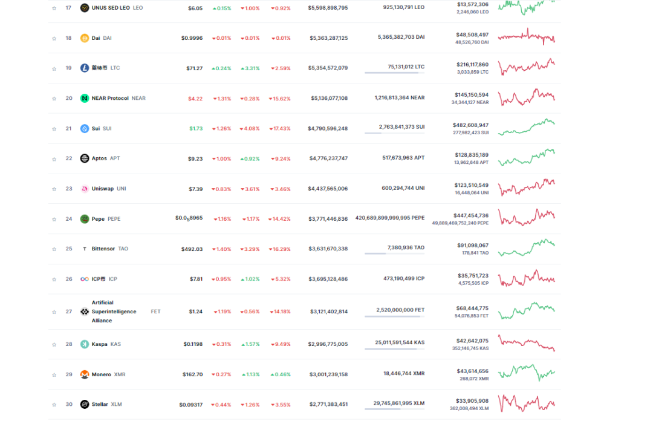This screenshot has width=653, height=424.
Task: Click Monero price $162.70
Action: coord(193,374)
